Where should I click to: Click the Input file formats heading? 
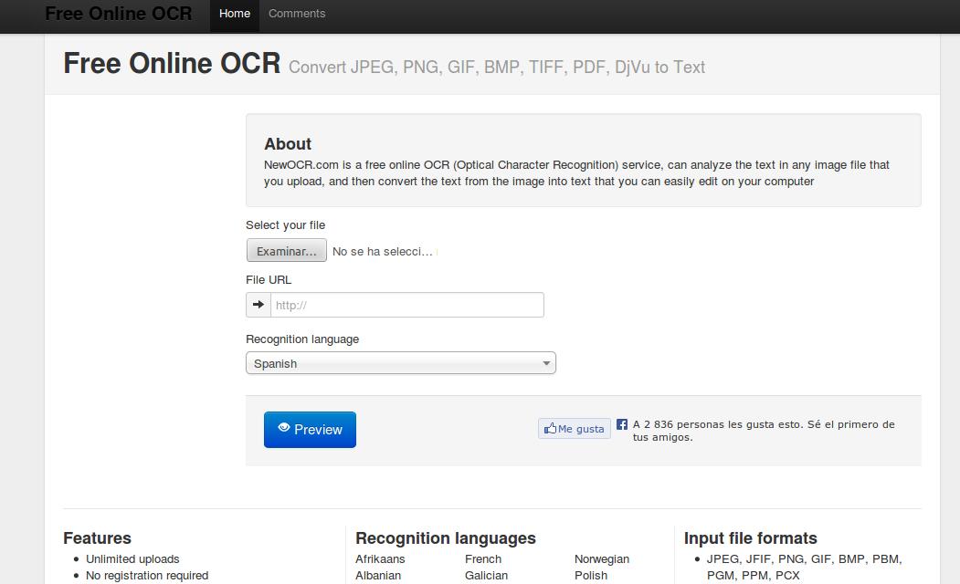[x=751, y=538]
